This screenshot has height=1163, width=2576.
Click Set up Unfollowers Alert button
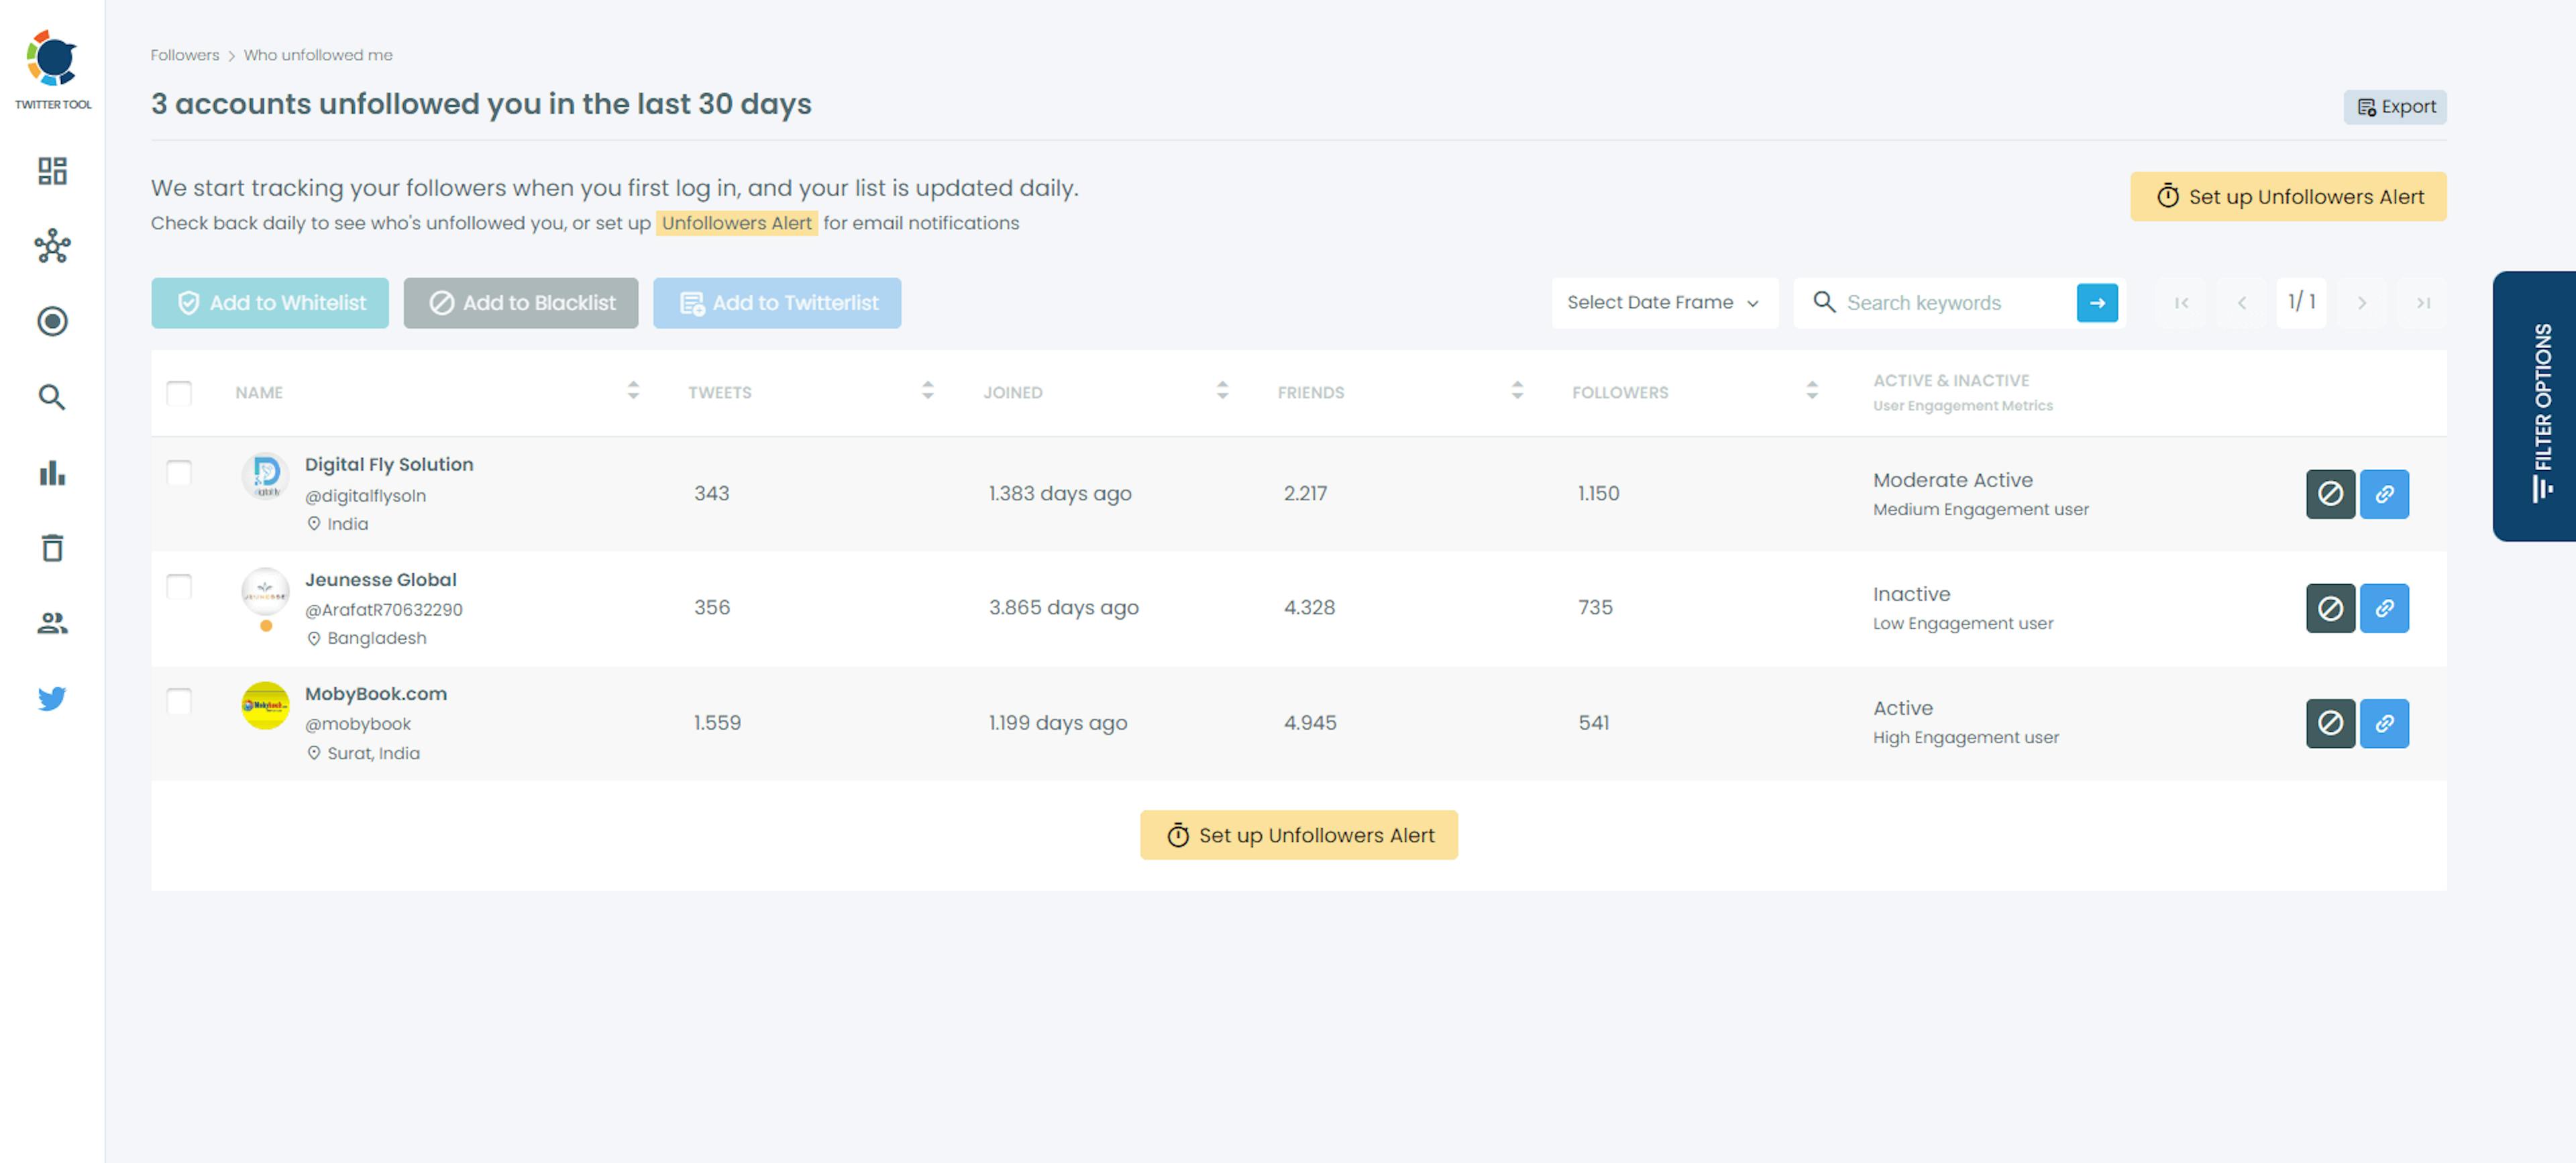(x=2288, y=195)
